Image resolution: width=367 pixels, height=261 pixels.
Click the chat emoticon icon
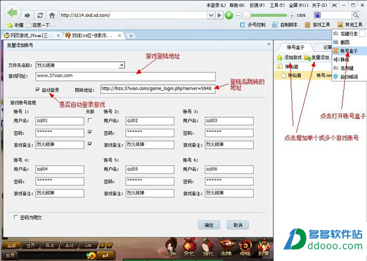click(x=91, y=256)
